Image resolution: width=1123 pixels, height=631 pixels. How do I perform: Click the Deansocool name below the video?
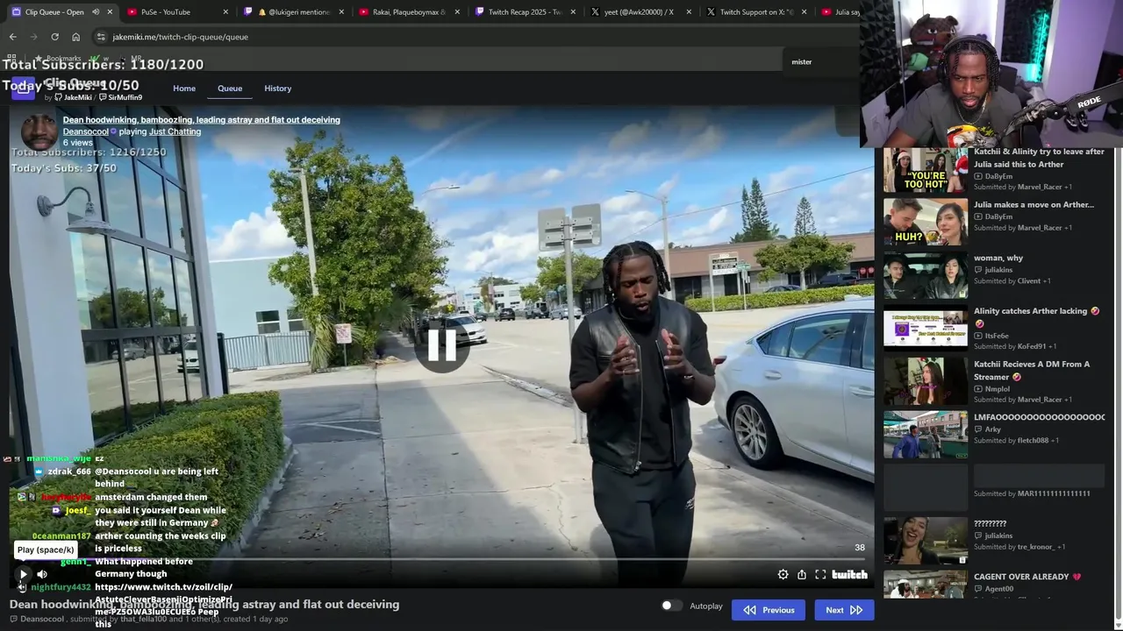pos(42,619)
